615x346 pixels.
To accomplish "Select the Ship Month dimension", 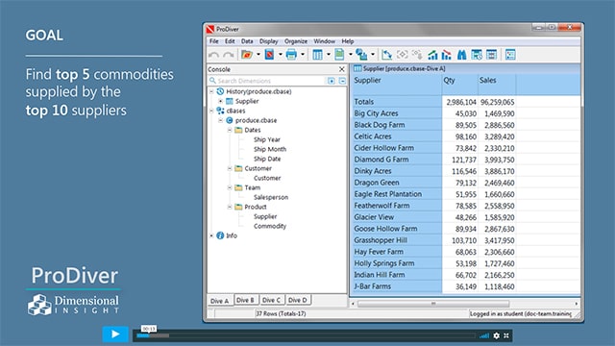I will (270, 149).
